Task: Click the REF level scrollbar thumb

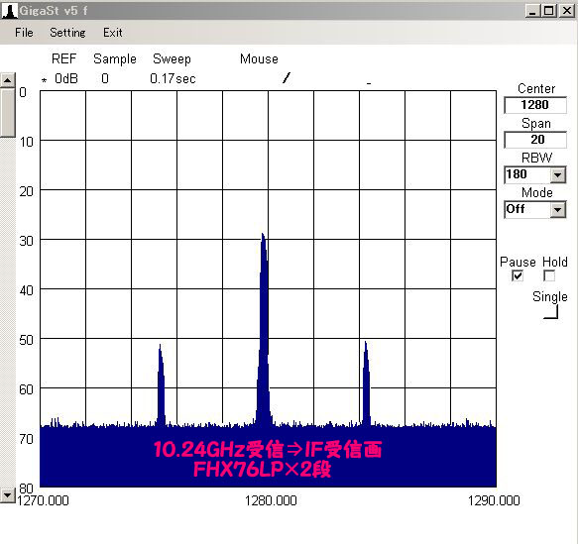Action: [x=7, y=112]
